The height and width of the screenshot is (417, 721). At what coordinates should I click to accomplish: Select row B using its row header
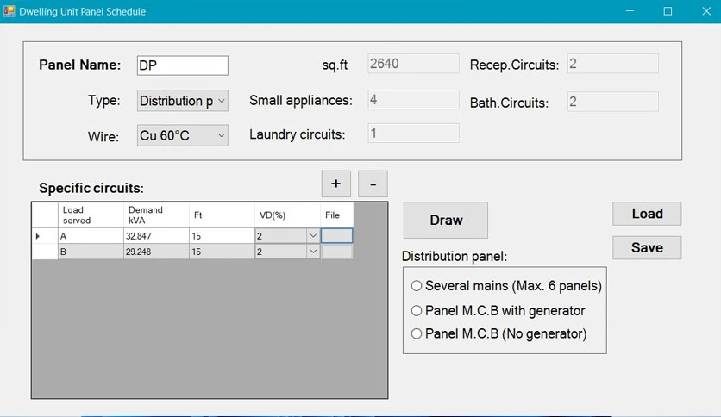coord(45,252)
